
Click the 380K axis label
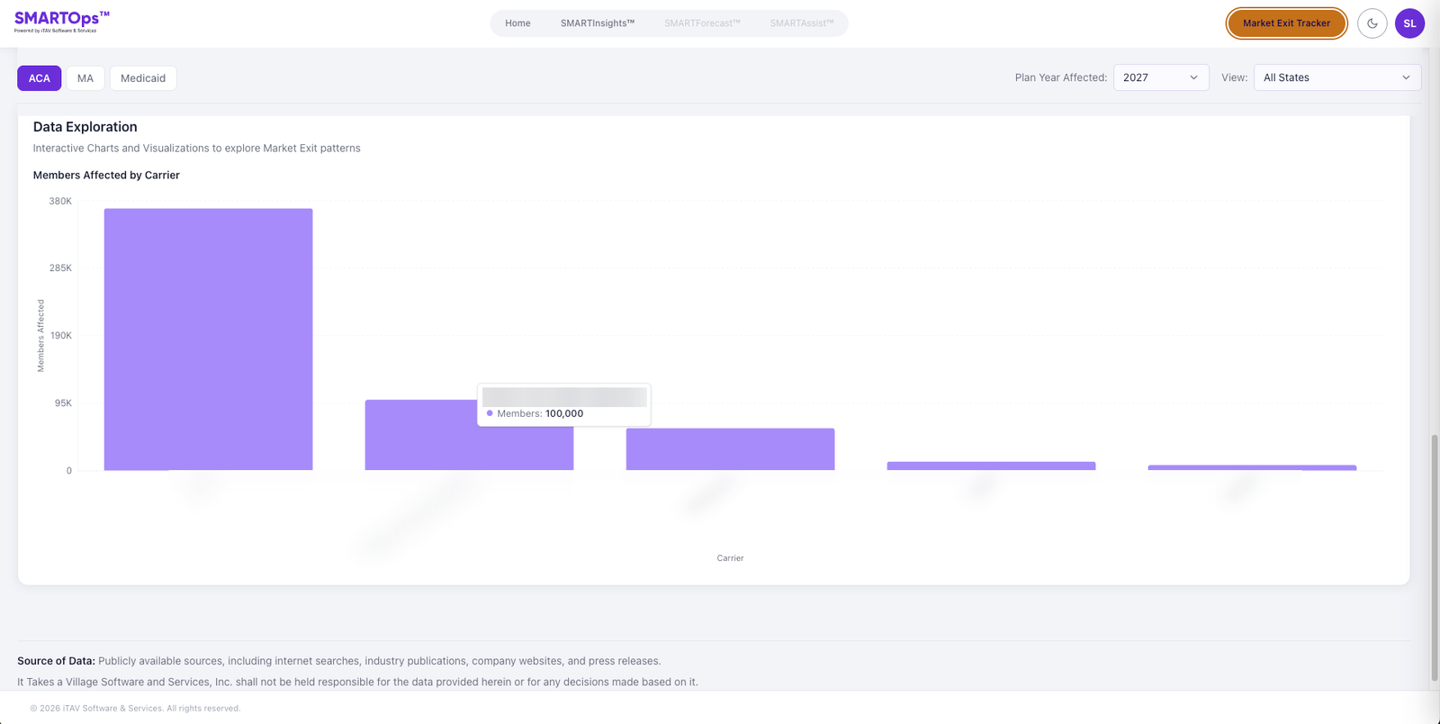pos(60,201)
